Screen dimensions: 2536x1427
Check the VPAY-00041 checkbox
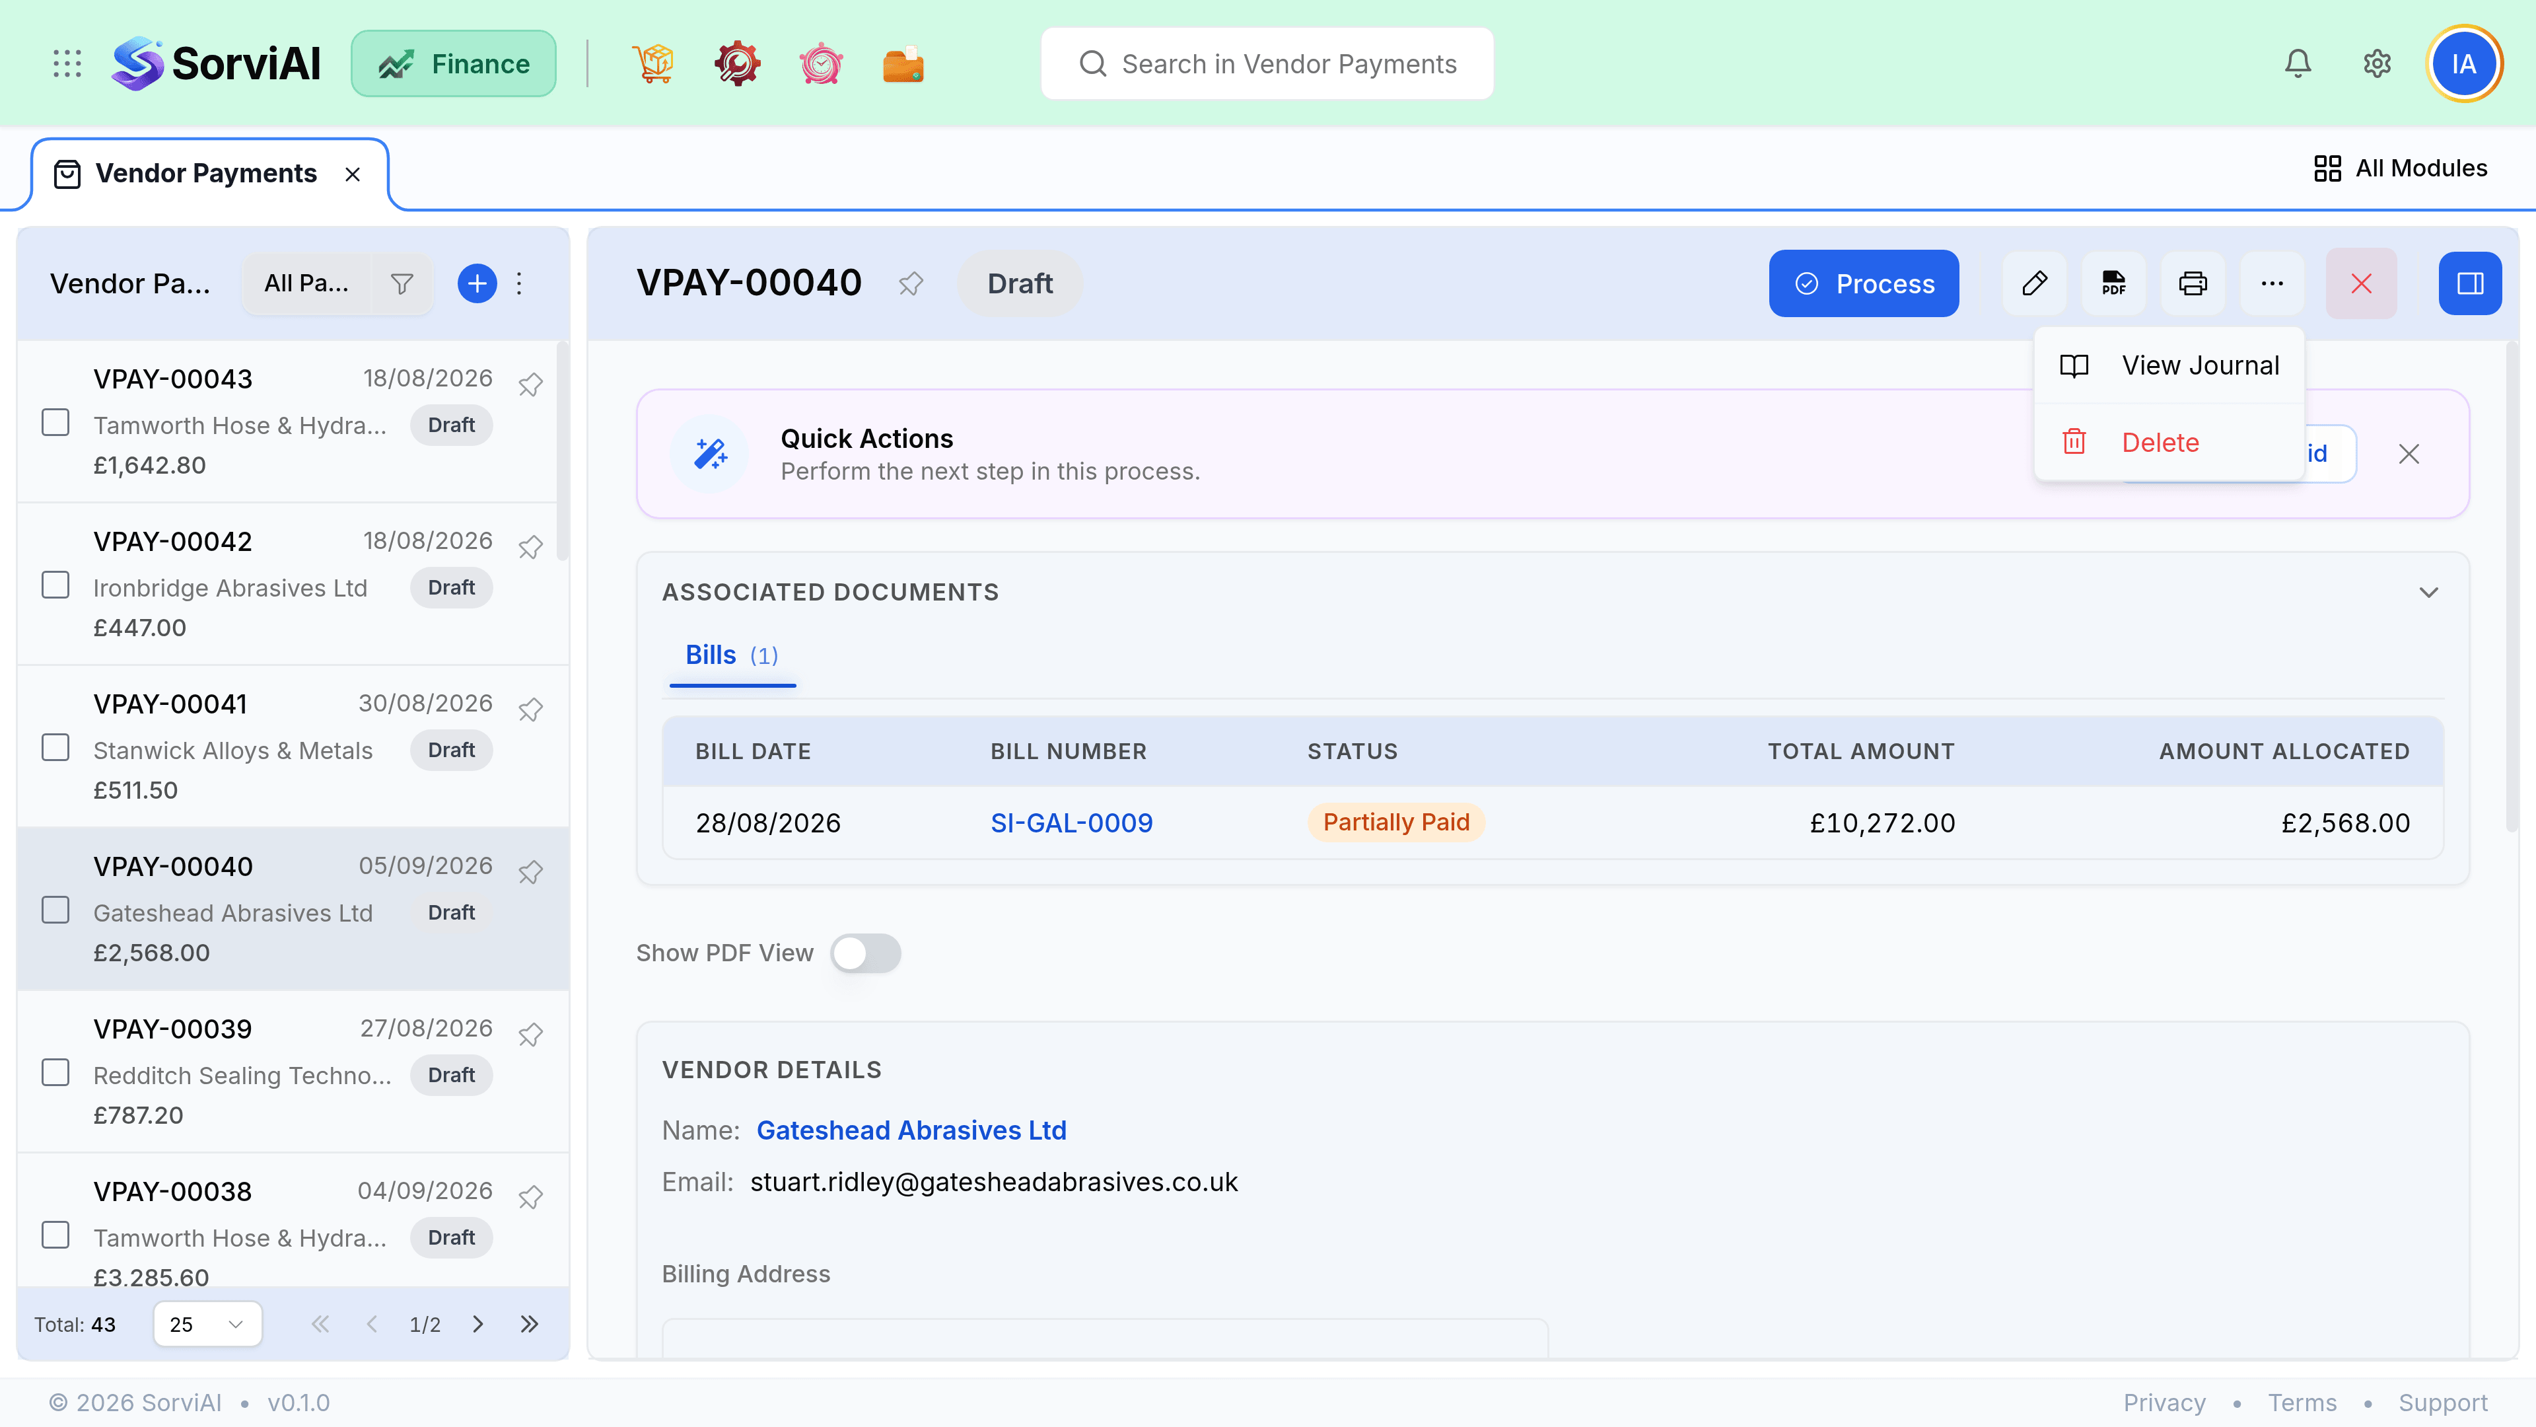[56, 747]
